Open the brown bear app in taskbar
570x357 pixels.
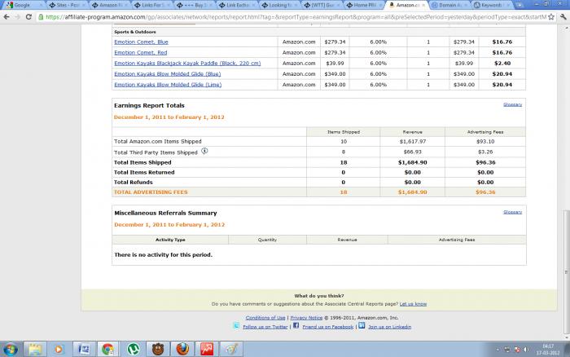[158, 350]
